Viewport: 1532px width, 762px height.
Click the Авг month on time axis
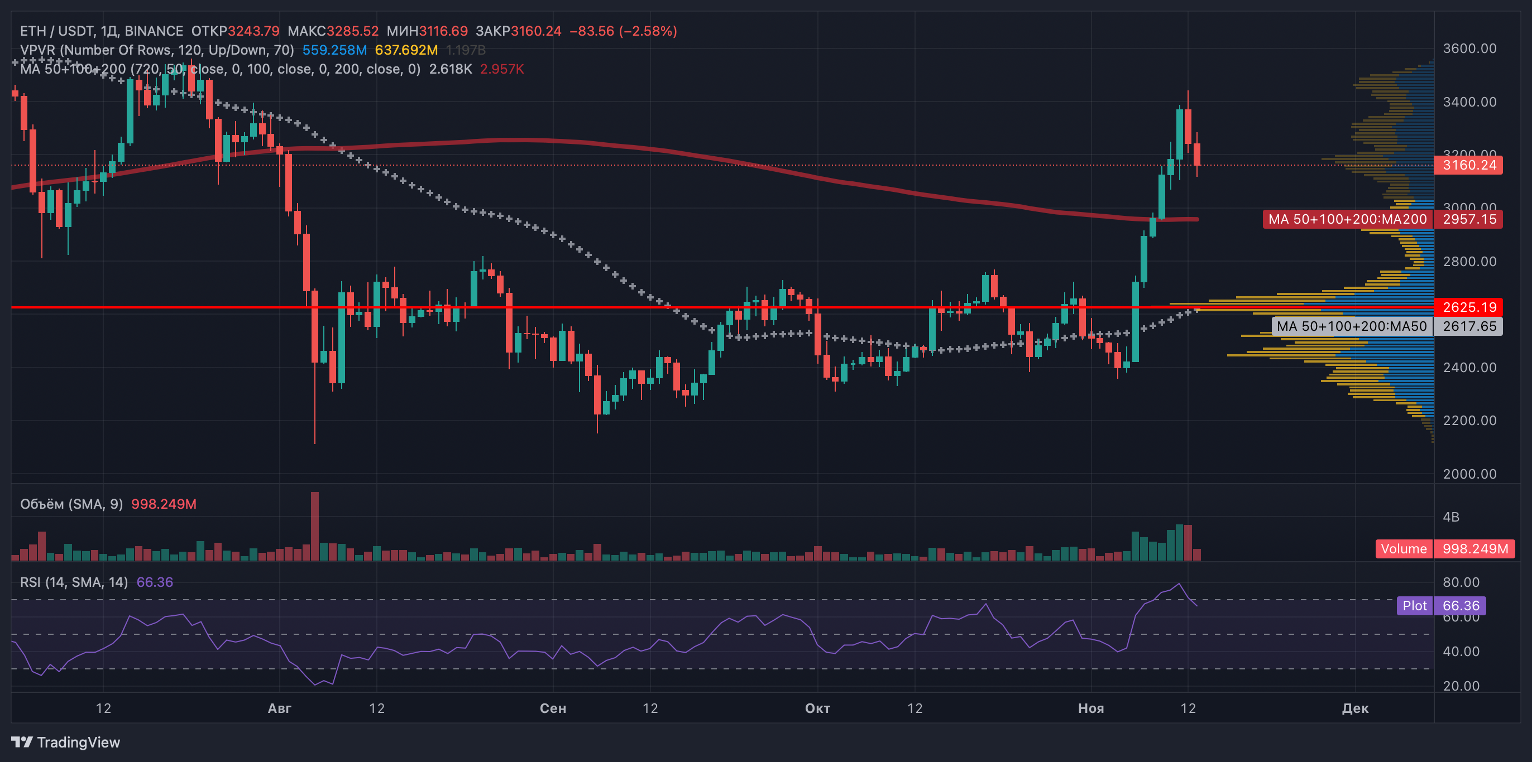[x=280, y=708]
